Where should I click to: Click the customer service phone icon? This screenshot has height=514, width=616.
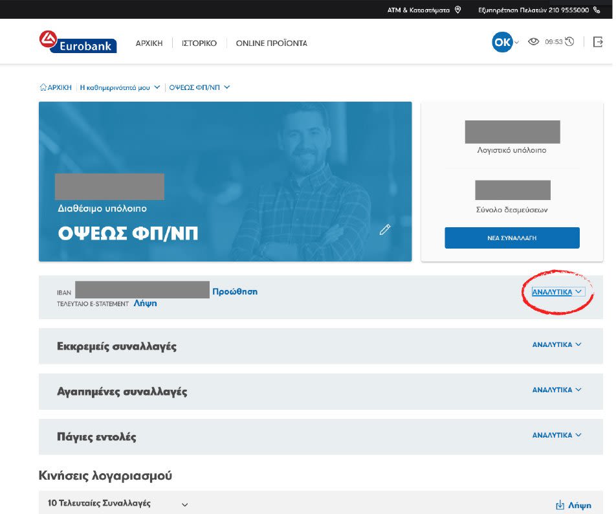pos(597,10)
